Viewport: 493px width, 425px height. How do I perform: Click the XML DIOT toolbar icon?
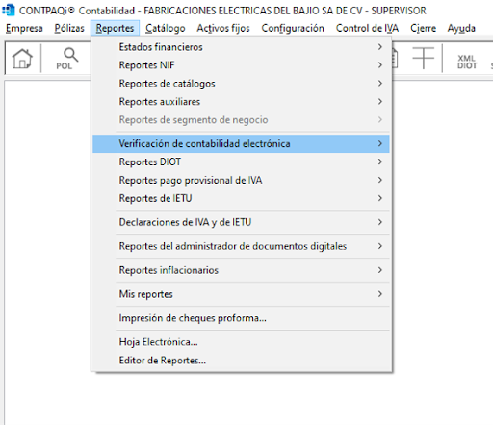coord(467,62)
